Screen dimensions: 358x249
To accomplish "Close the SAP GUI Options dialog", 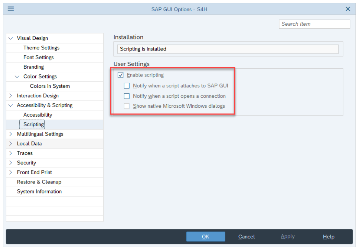I will 347,9.
